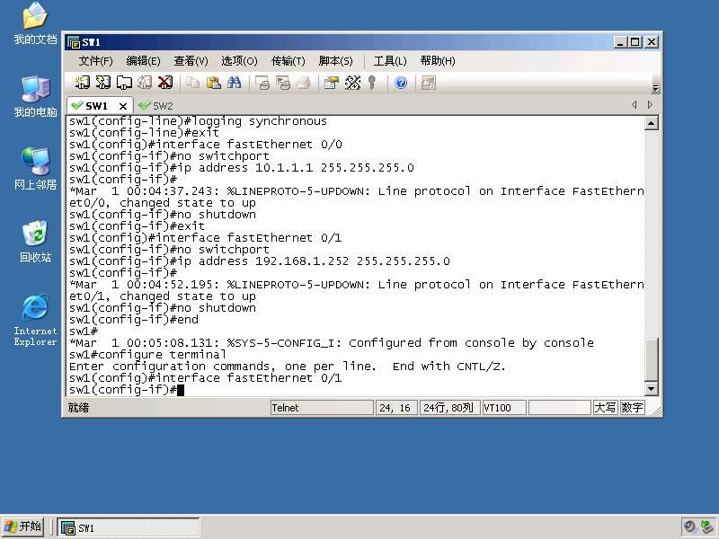
Task: Select 网上邻居 desktop icon
Action: 35,169
